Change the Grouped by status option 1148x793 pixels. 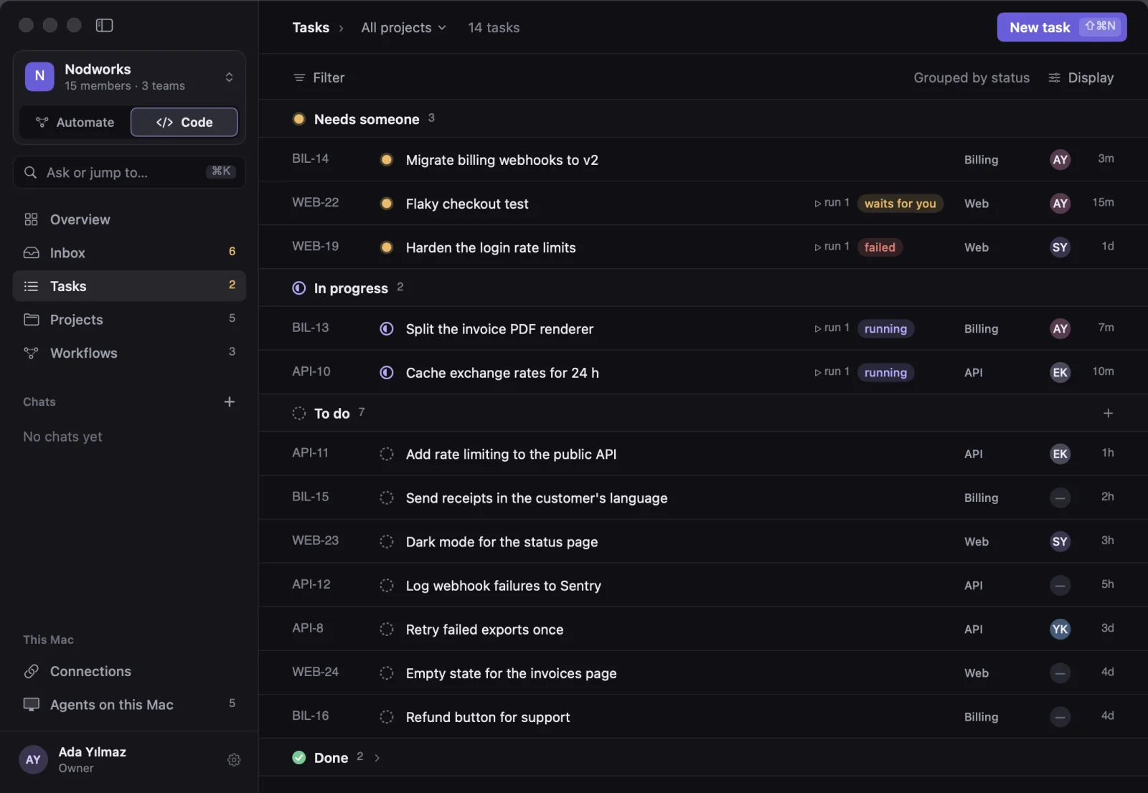coord(971,77)
